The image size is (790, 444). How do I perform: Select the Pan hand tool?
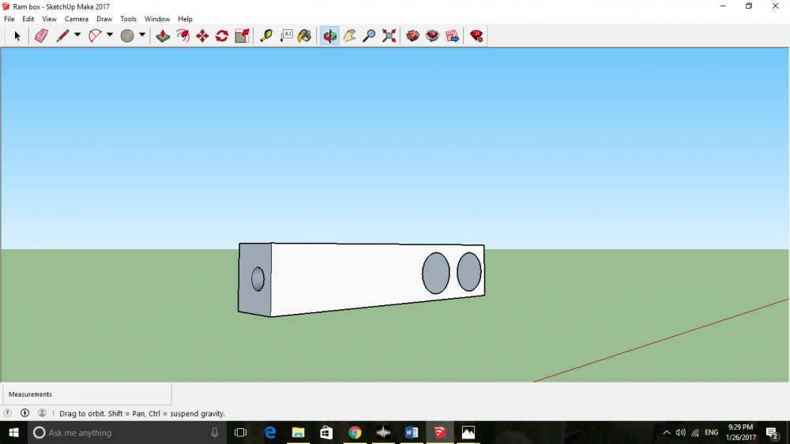tap(349, 35)
